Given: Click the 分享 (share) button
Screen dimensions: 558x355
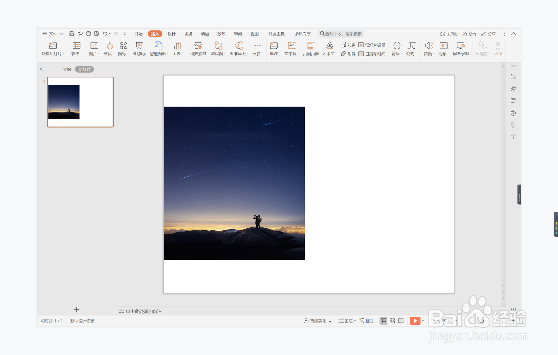Looking at the screenshot, I should [x=489, y=34].
